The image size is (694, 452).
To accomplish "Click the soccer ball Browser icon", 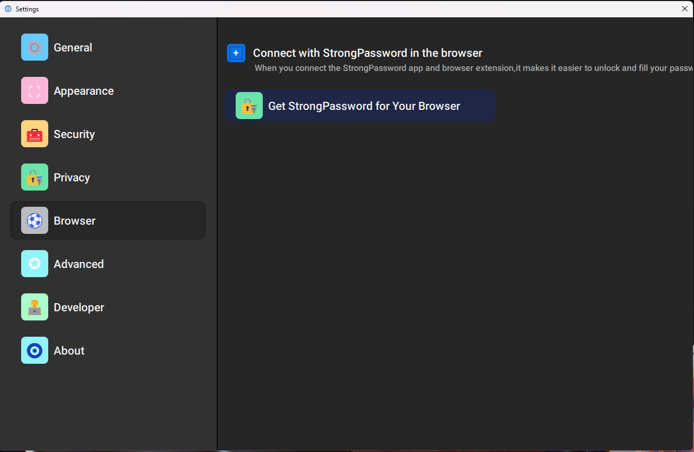I will click(x=35, y=220).
